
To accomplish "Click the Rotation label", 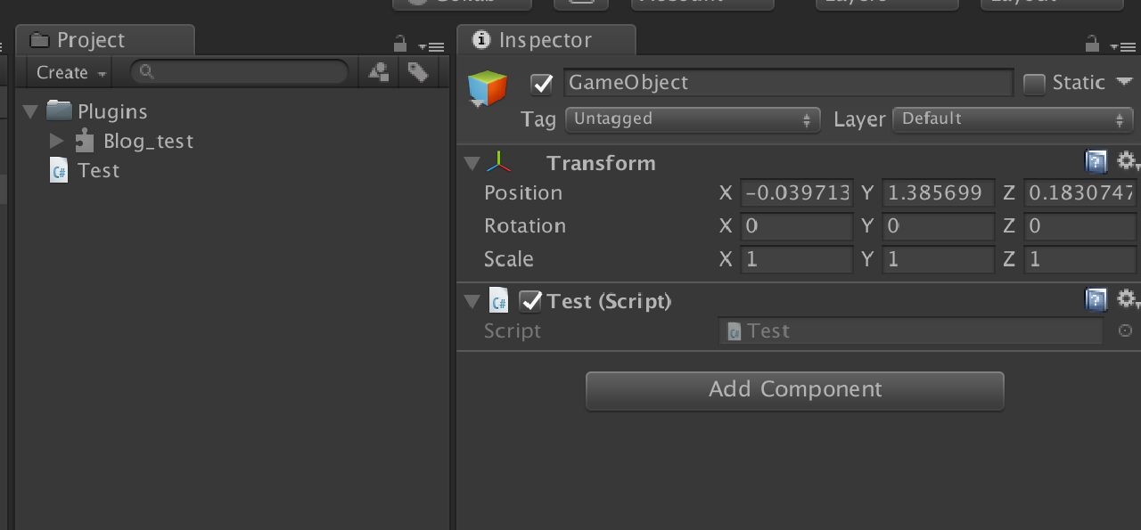I will point(525,226).
